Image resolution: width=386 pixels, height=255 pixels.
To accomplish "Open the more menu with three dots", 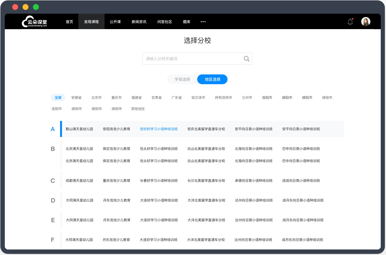I will click(203, 22).
